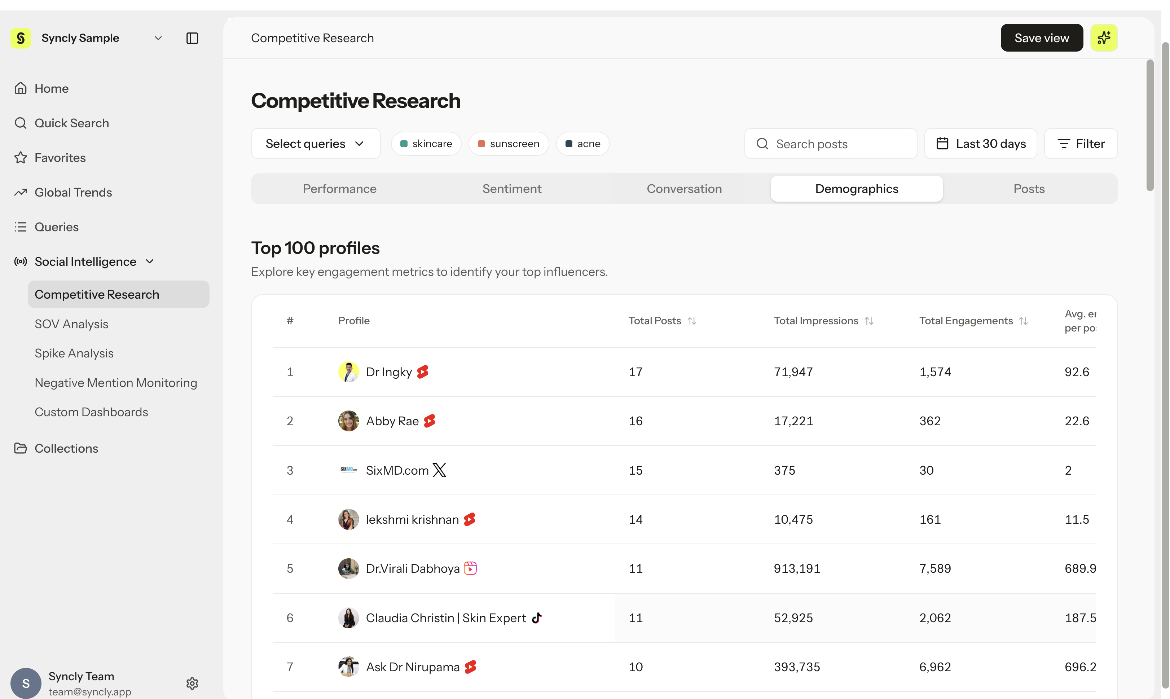Open SOV Analysis in the sidebar
The image size is (1170, 699).
tap(72, 324)
